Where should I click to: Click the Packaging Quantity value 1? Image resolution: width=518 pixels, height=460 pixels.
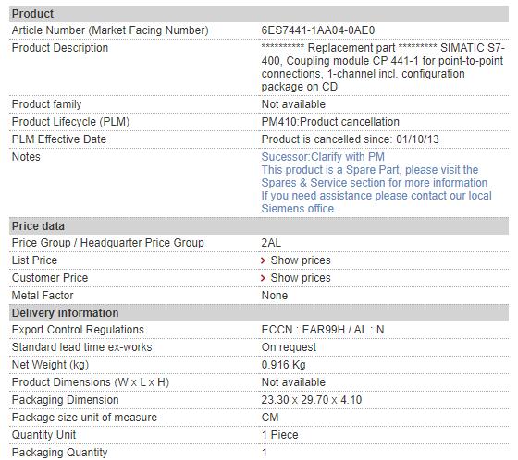[x=265, y=452]
